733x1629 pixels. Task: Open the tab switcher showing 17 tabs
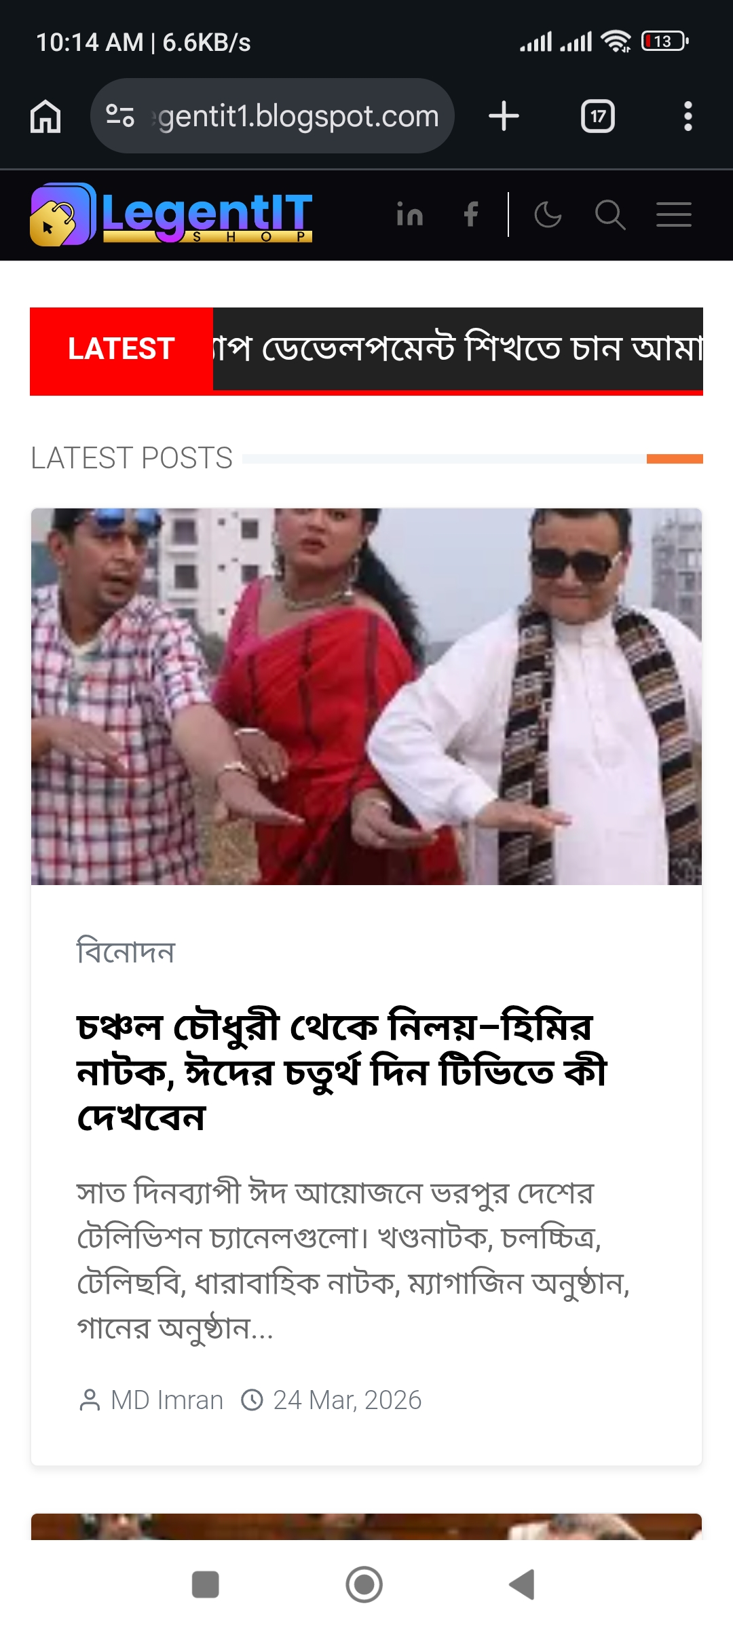[x=598, y=116]
